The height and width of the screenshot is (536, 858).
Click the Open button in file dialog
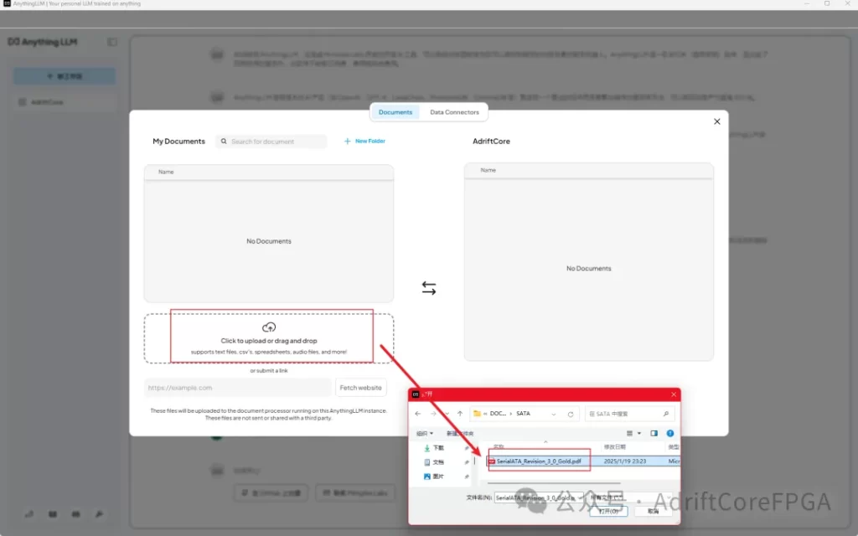(x=608, y=512)
